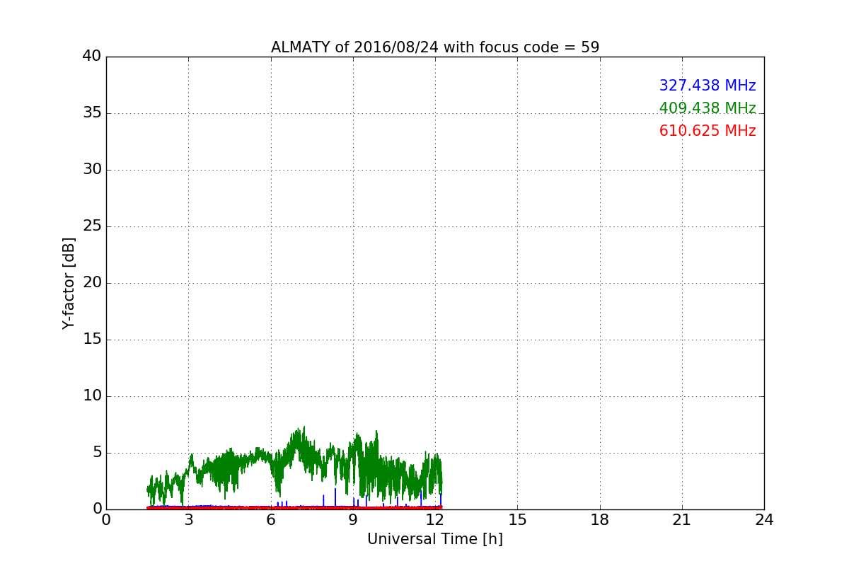849x566 pixels.
Task: Select y-axis tick label 15
Action: pyautogui.click(x=92, y=340)
